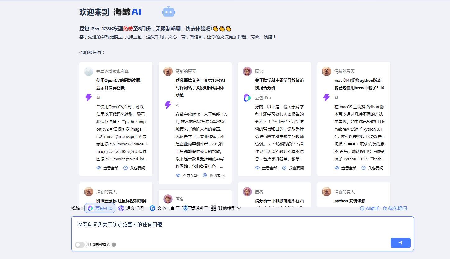Click the 通义千问 logo icon
Image resolution: width=450 pixels, height=259 pixels.
tap(121, 208)
